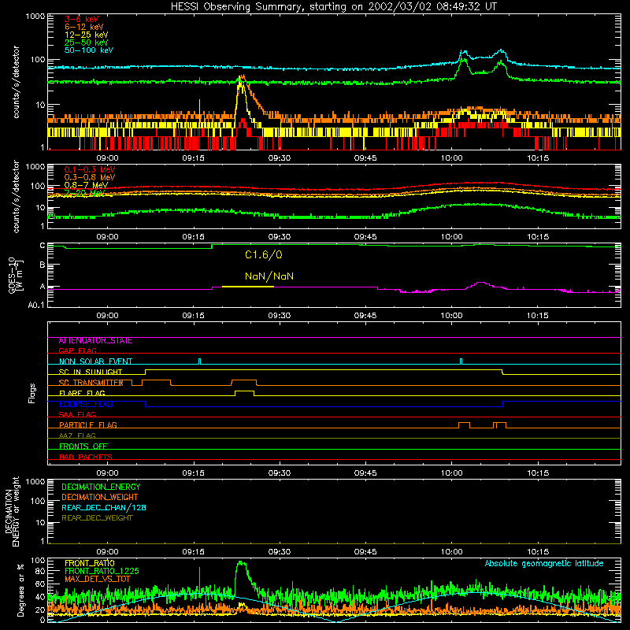The height and width of the screenshot is (630, 630).
Task: Select the SC_IN_SUNLIGHT flag label
Action: (x=91, y=372)
